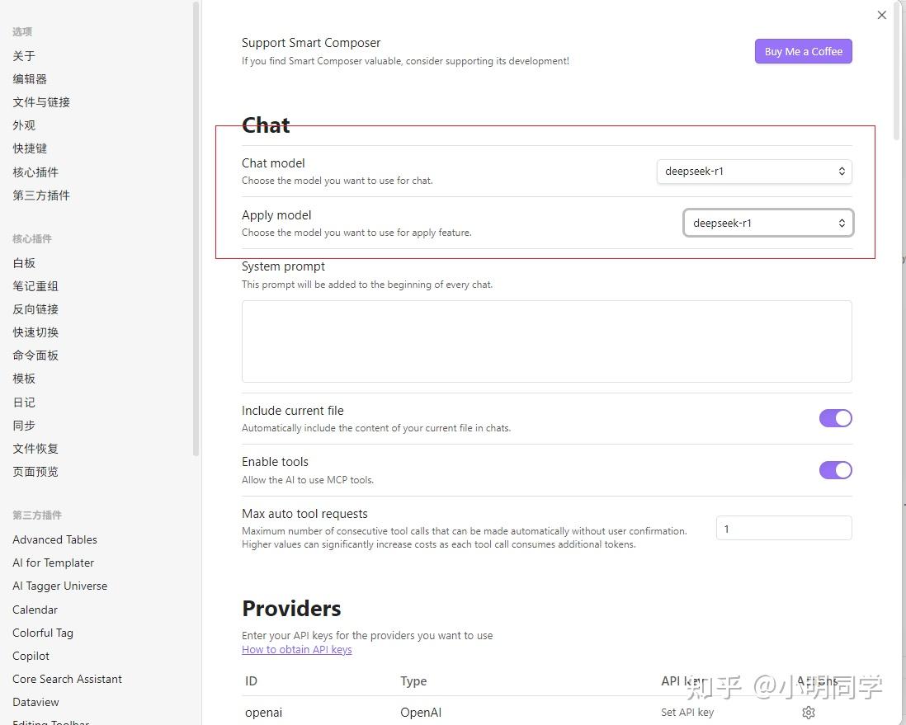This screenshot has height=725, width=906.
Task: Click the Max auto tool requests field
Action: [782, 528]
